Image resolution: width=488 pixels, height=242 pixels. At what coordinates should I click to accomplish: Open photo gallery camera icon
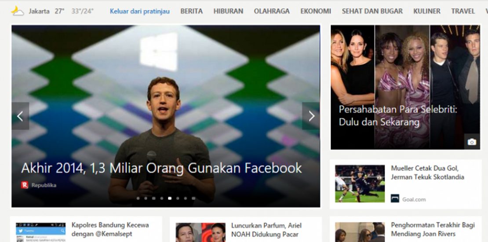[472, 142]
